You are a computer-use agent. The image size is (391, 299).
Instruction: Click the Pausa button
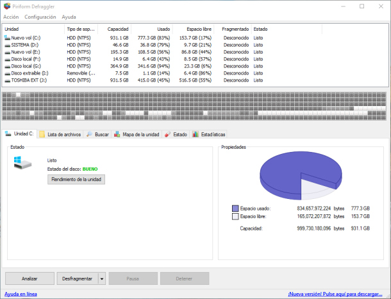[x=133, y=278]
